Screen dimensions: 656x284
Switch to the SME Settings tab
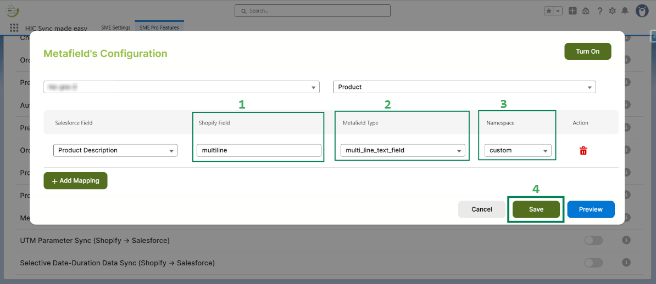pos(116,27)
